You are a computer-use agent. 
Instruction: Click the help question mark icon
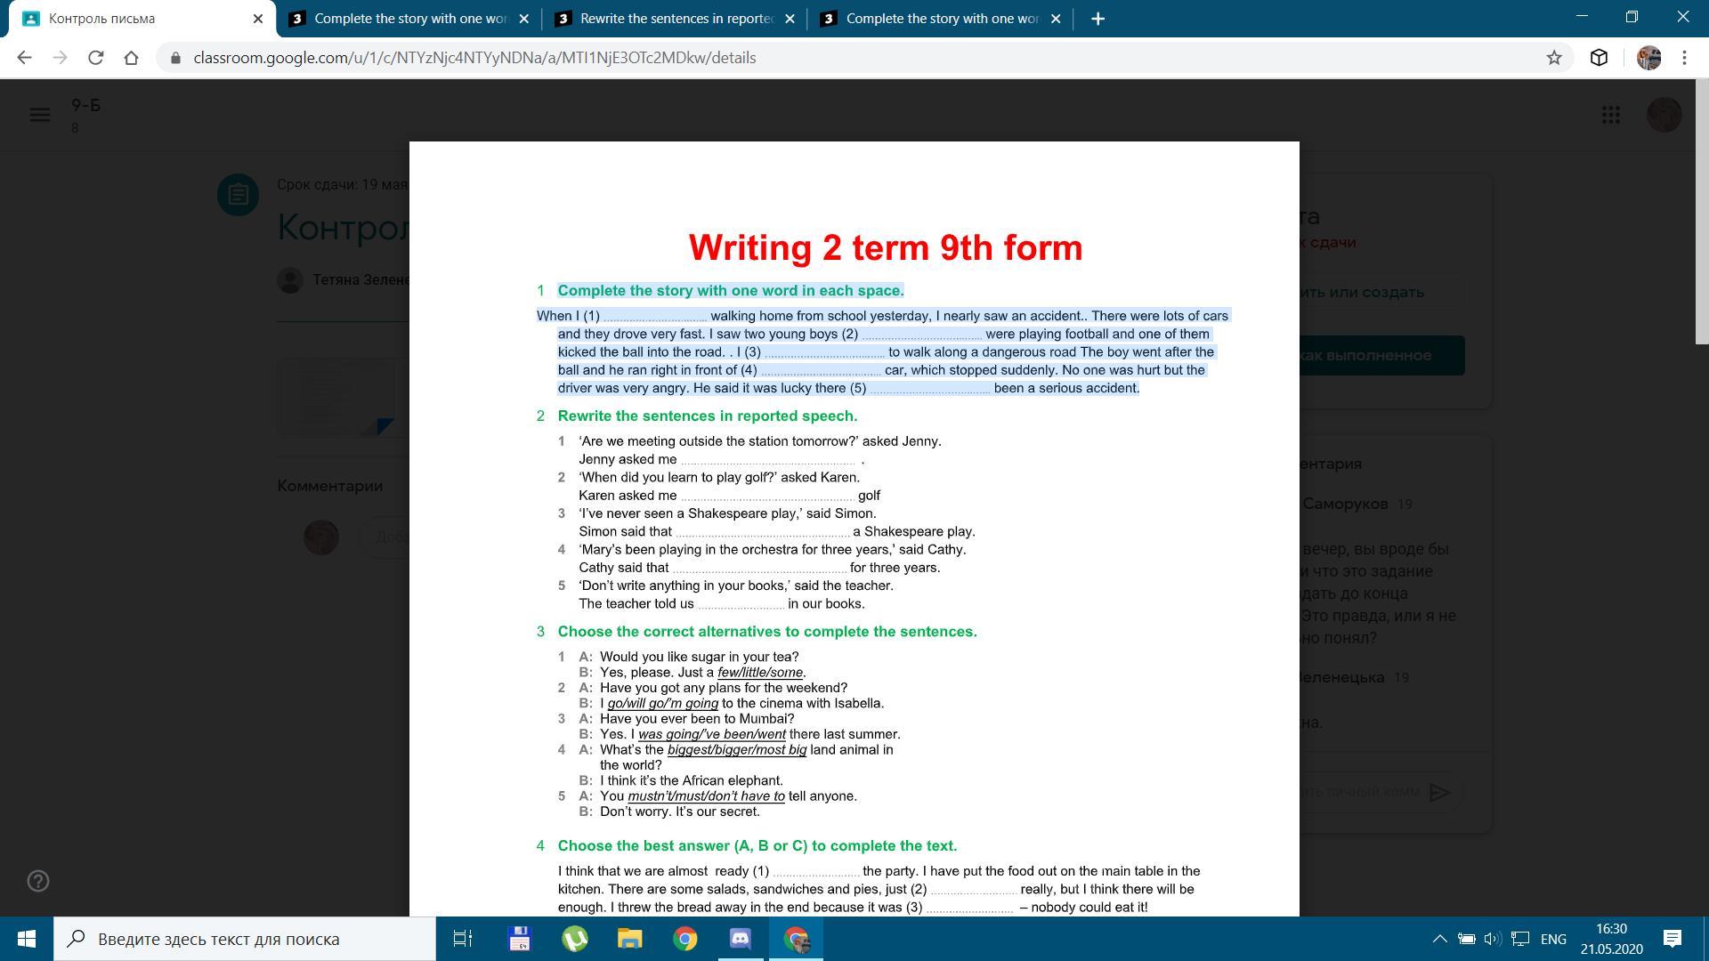(x=38, y=881)
